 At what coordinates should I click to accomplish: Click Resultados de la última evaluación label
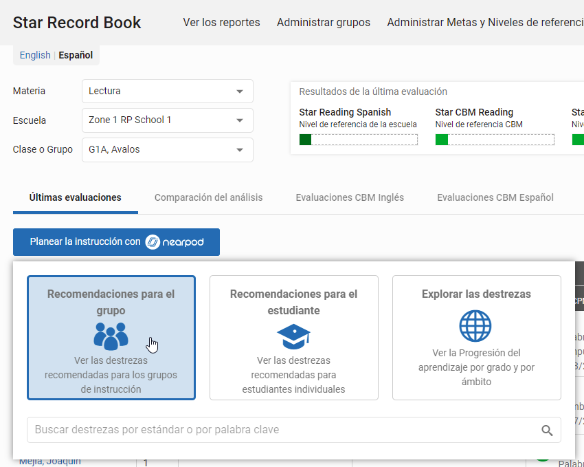pyautogui.click(x=373, y=91)
